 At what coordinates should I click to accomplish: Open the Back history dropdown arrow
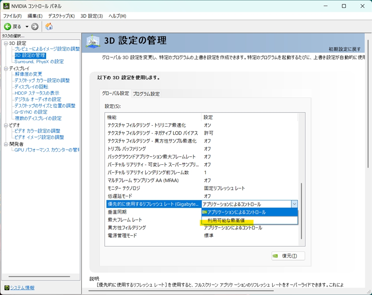click(x=27, y=26)
